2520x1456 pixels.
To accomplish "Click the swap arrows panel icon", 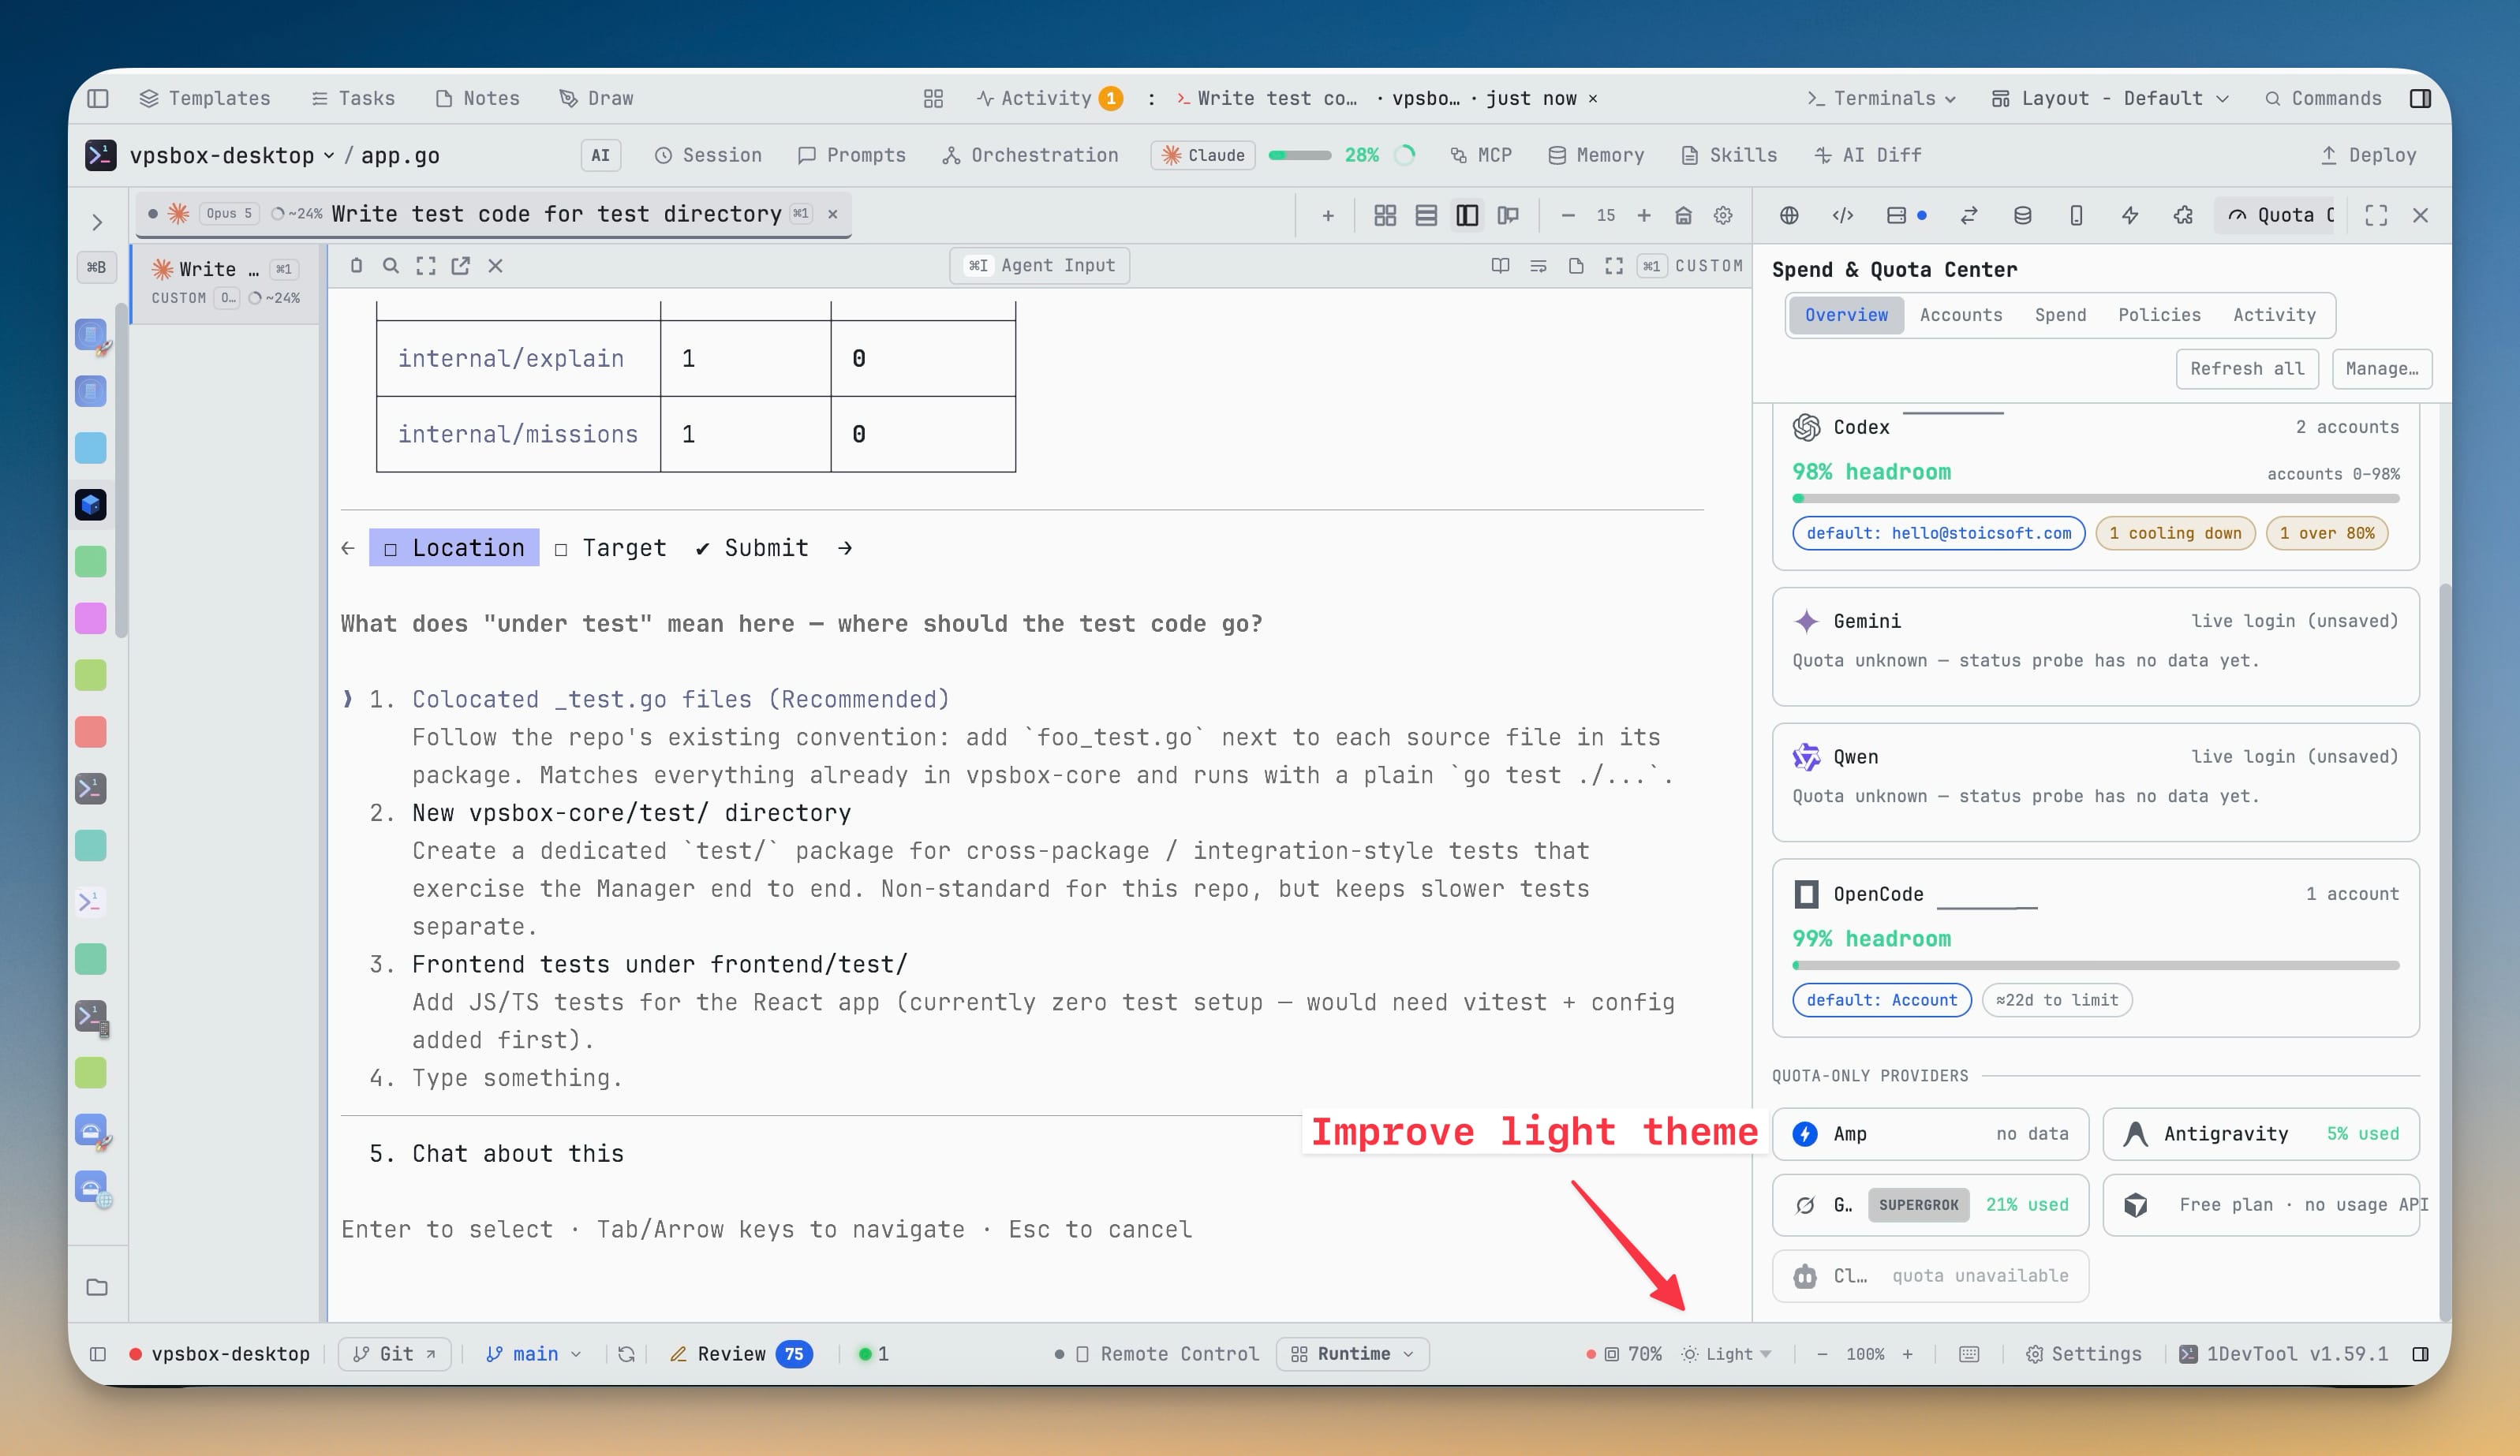I will pos(1969,215).
